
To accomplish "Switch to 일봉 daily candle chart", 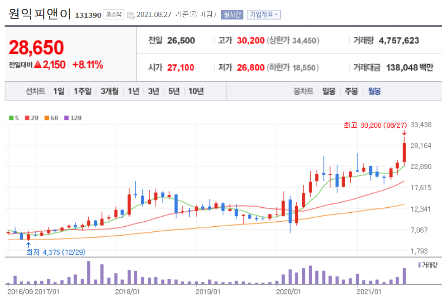I will pos(329,91).
